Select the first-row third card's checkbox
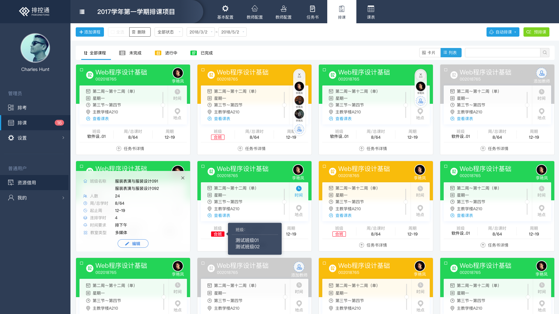The width and height of the screenshot is (559, 314). (x=324, y=70)
